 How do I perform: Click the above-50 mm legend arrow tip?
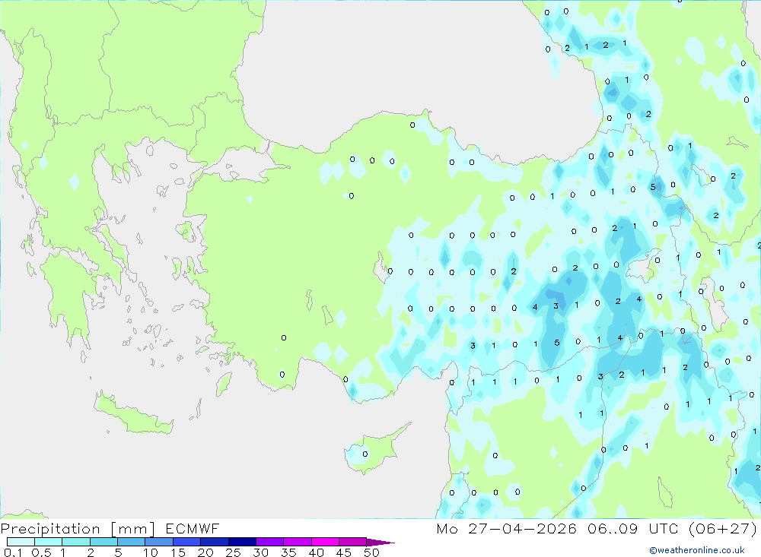point(381,542)
